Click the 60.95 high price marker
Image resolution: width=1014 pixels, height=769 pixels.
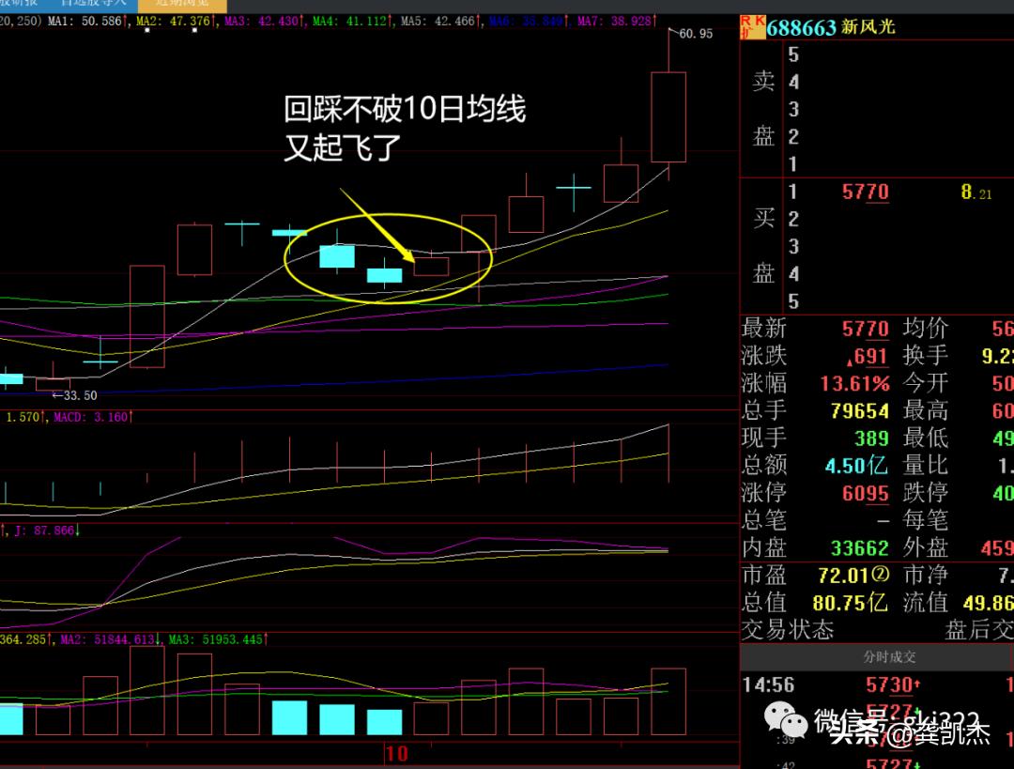696,34
